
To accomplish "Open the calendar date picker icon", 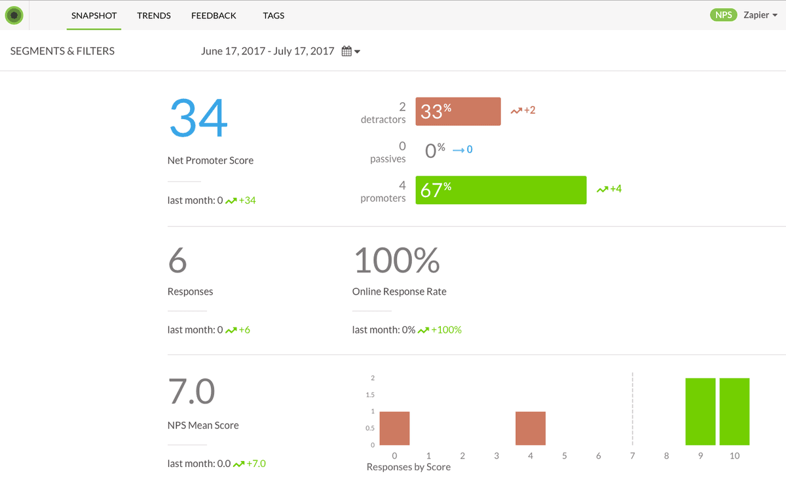I will [x=347, y=51].
